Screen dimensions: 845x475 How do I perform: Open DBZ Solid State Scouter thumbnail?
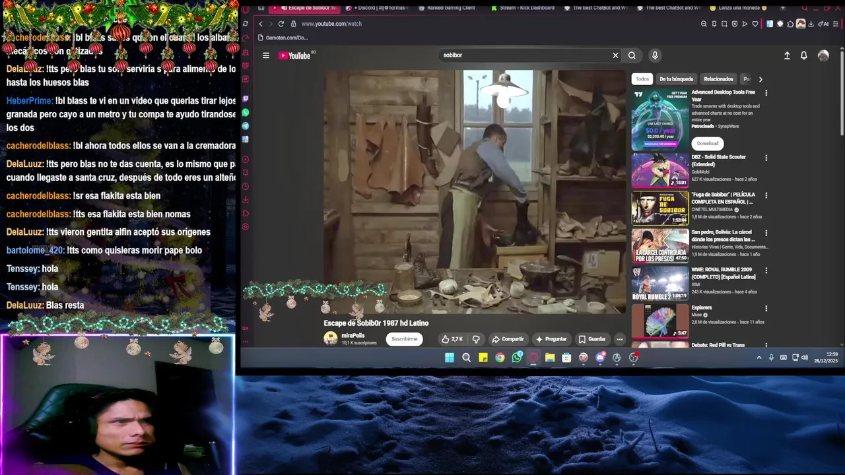[660, 170]
